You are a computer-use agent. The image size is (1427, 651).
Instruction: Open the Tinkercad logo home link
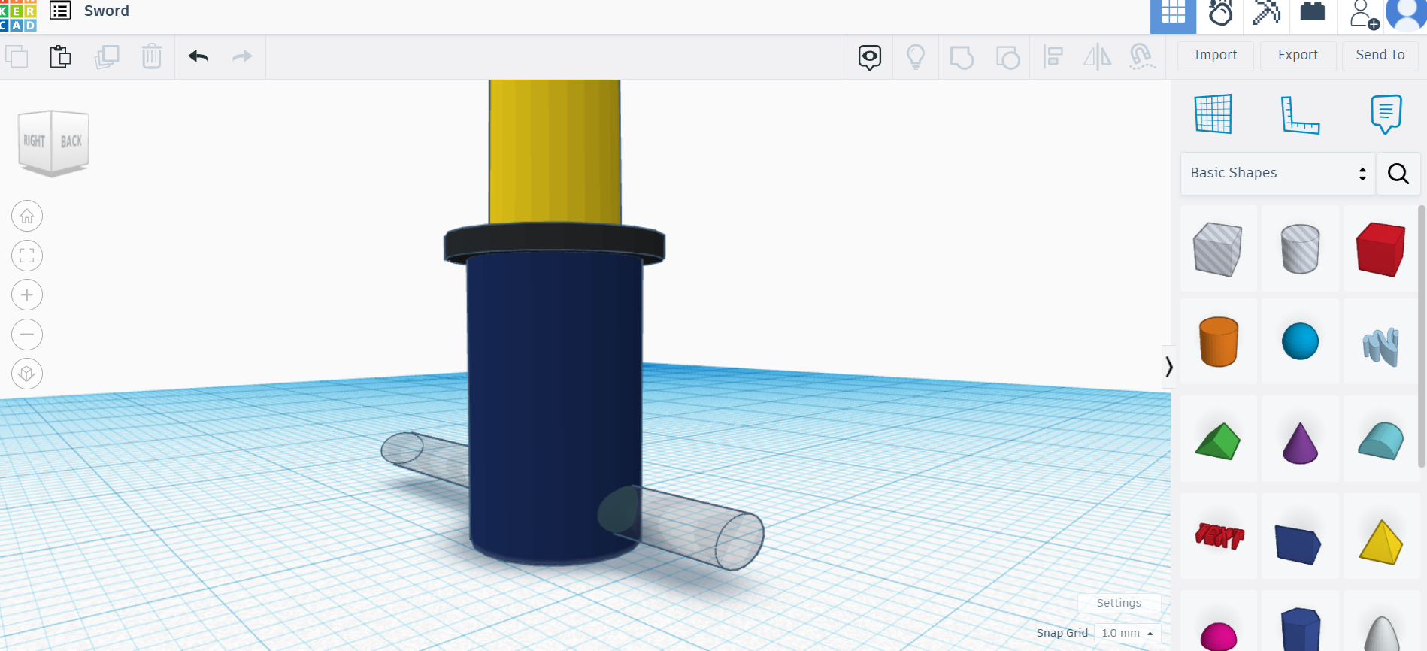click(x=18, y=16)
